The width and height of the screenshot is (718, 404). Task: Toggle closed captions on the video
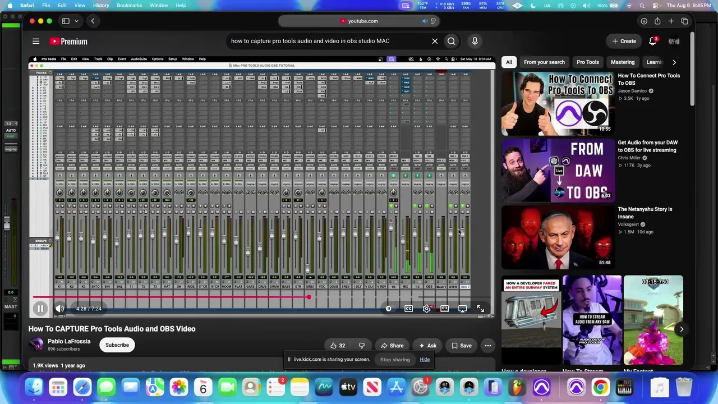pyautogui.click(x=409, y=309)
